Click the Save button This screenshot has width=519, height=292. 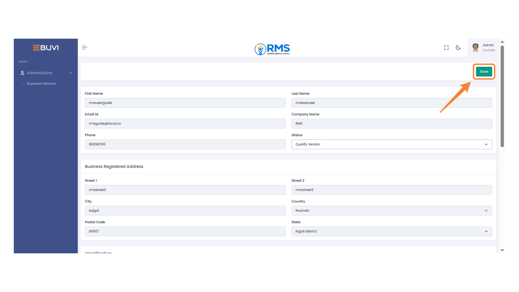(484, 72)
